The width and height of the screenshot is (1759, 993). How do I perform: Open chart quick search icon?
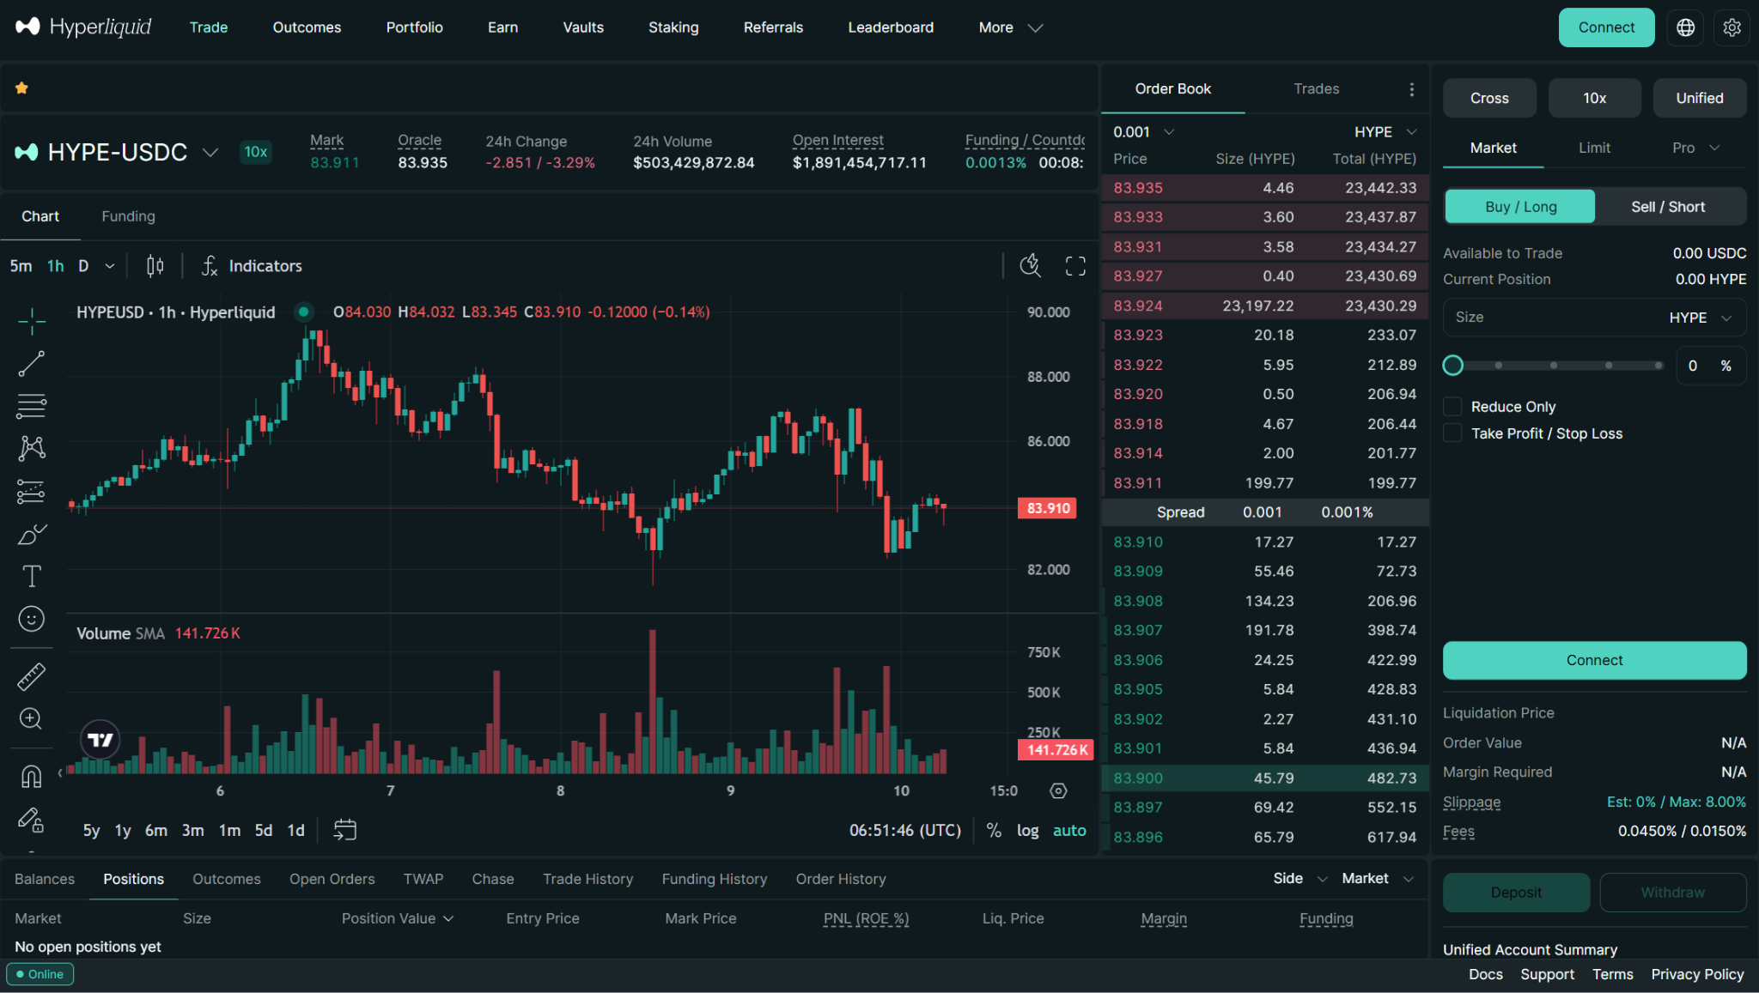pos(1030,266)
